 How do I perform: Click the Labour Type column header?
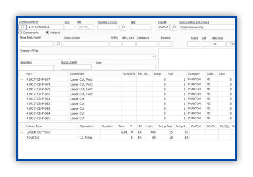(52, 126)
